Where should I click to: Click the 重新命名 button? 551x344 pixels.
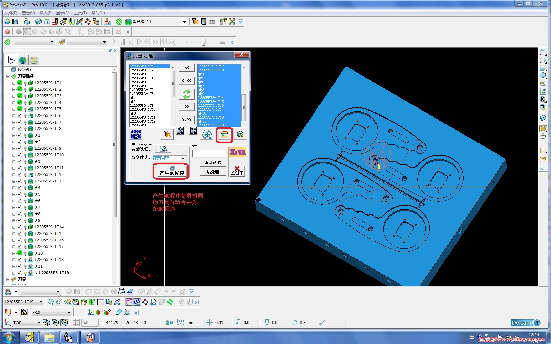[x=213, y=162]
